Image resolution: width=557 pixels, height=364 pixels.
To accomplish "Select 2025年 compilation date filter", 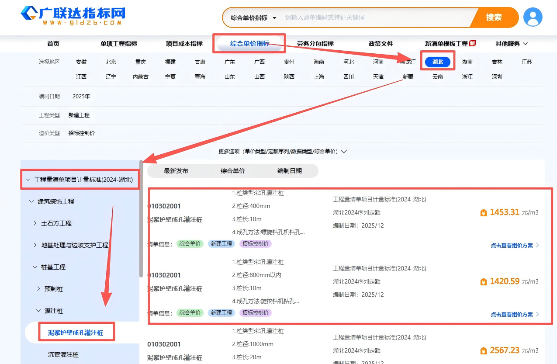I will pos(81,97).
